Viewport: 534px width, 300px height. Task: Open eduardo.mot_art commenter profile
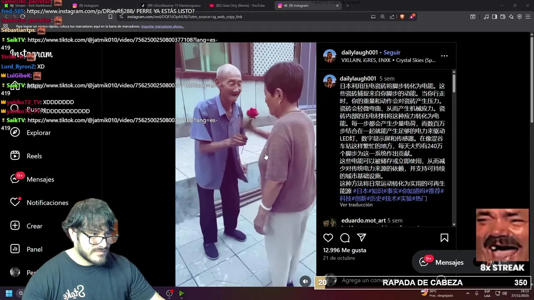363,220
